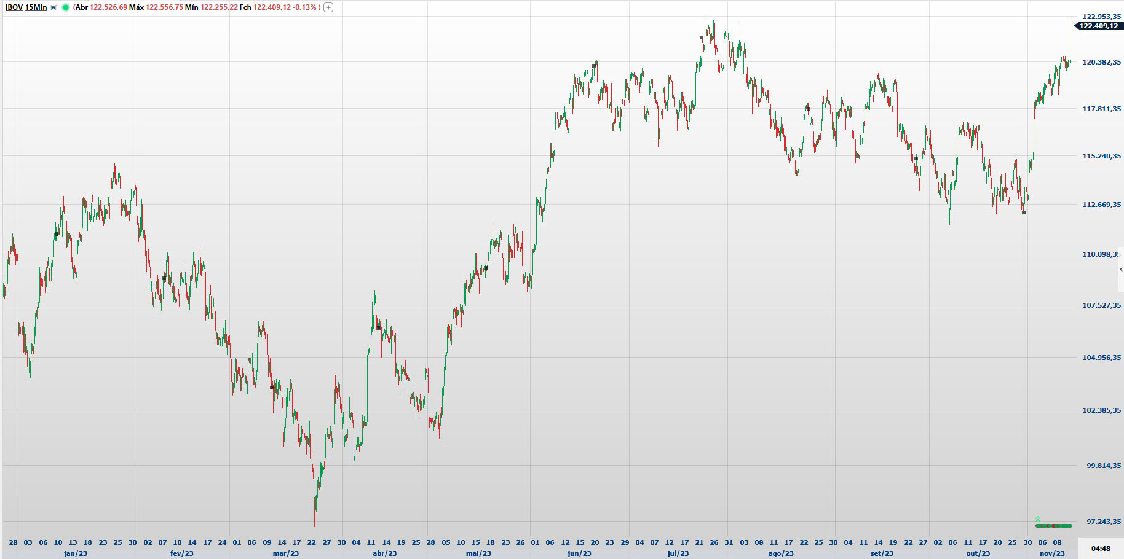Click the black marker at June high
This screenshot has width=1124, height=559.
(594, 65)
